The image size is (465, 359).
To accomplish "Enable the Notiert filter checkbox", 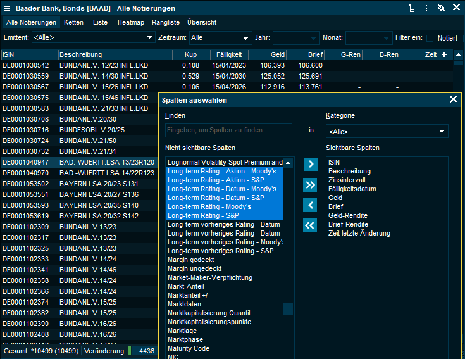I will [x=430, y=38].
